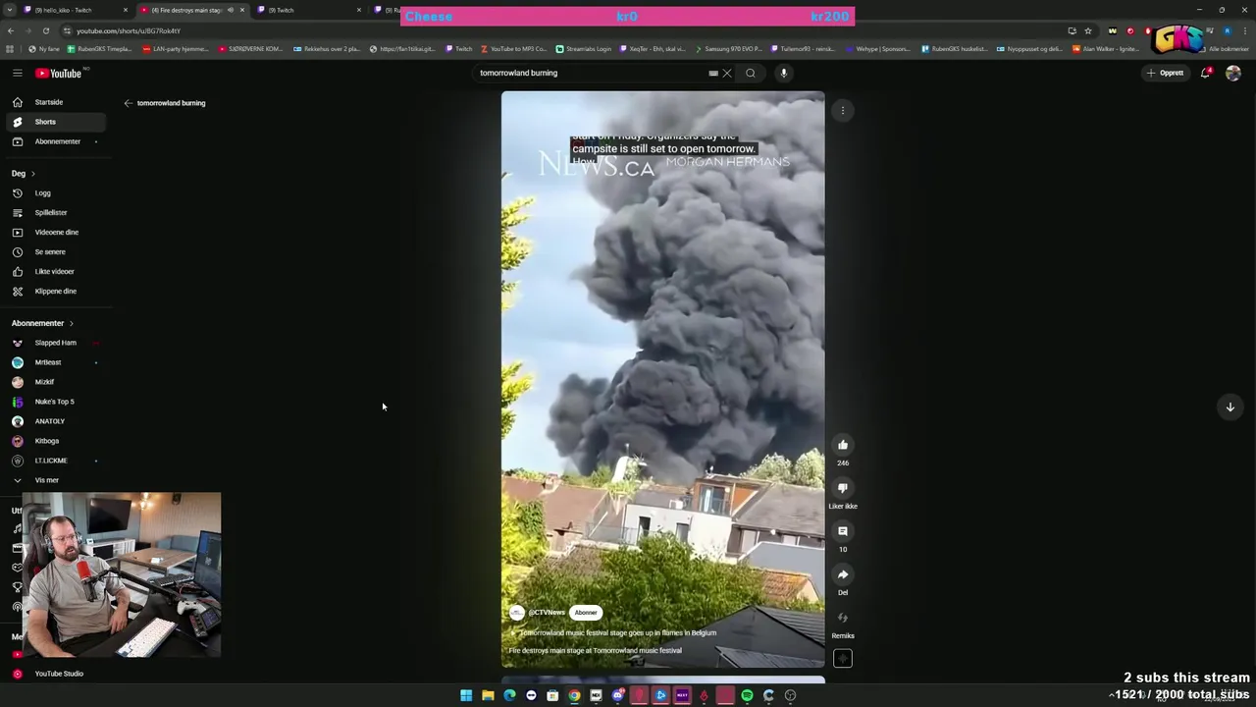Open the notifications bell
This screenshot has width=1256, height=707.
click(1206, 73)
